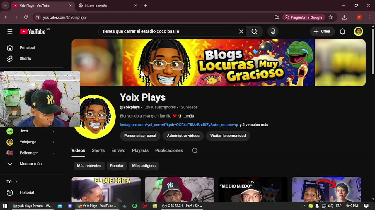The width and height of the screenshot is (375, 210).
Task: Switch to the En vivo tab
Action: (118, 150)
